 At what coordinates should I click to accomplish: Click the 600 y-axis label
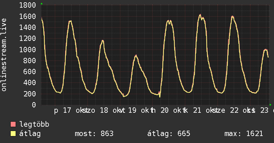coord(30,72)
